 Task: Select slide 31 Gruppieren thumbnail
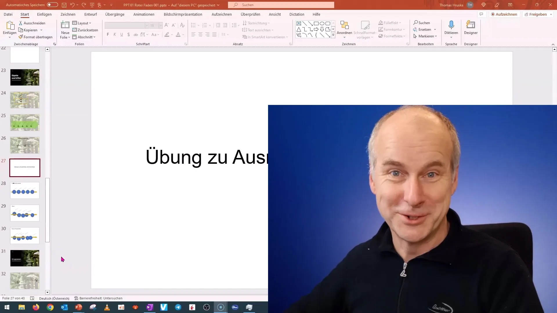(24, 258)
